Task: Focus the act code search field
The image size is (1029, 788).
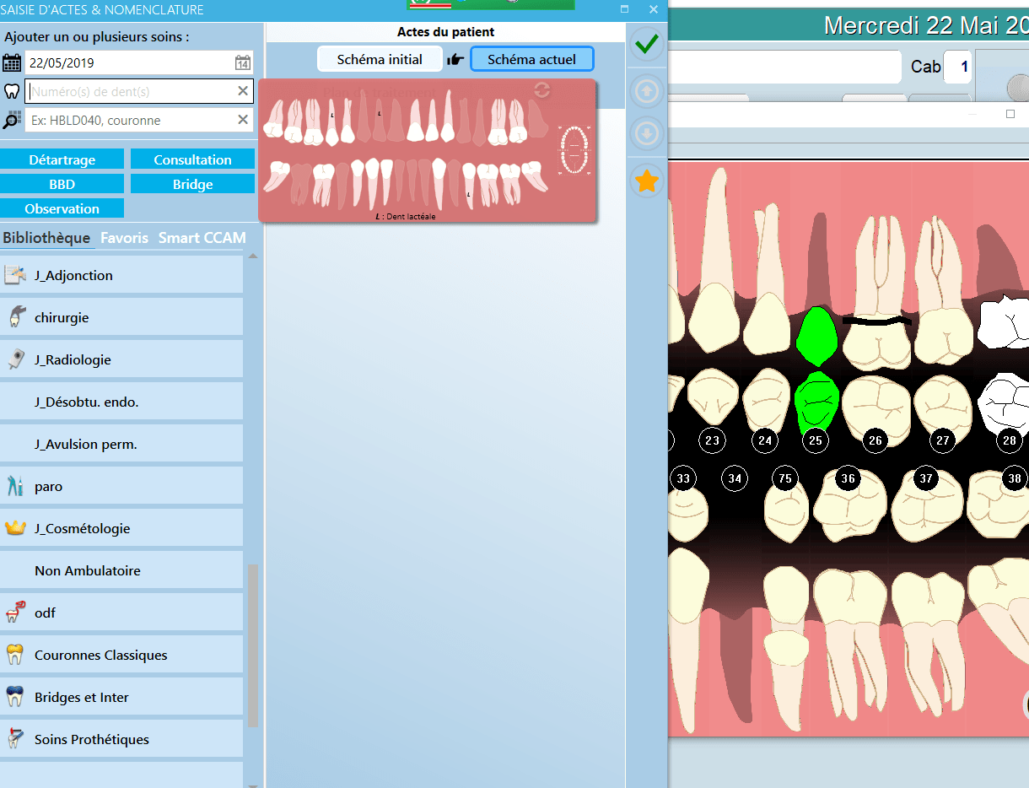Action: click(131, 121)
